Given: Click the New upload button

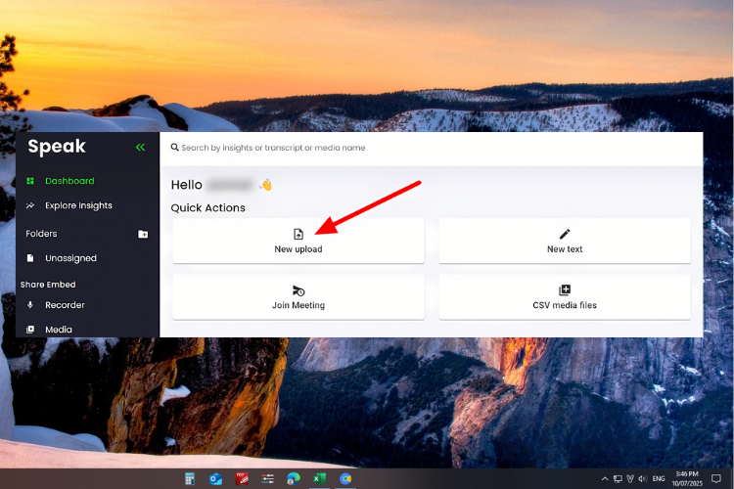Looking at the screenshot, I should click(x=298, y=241).
